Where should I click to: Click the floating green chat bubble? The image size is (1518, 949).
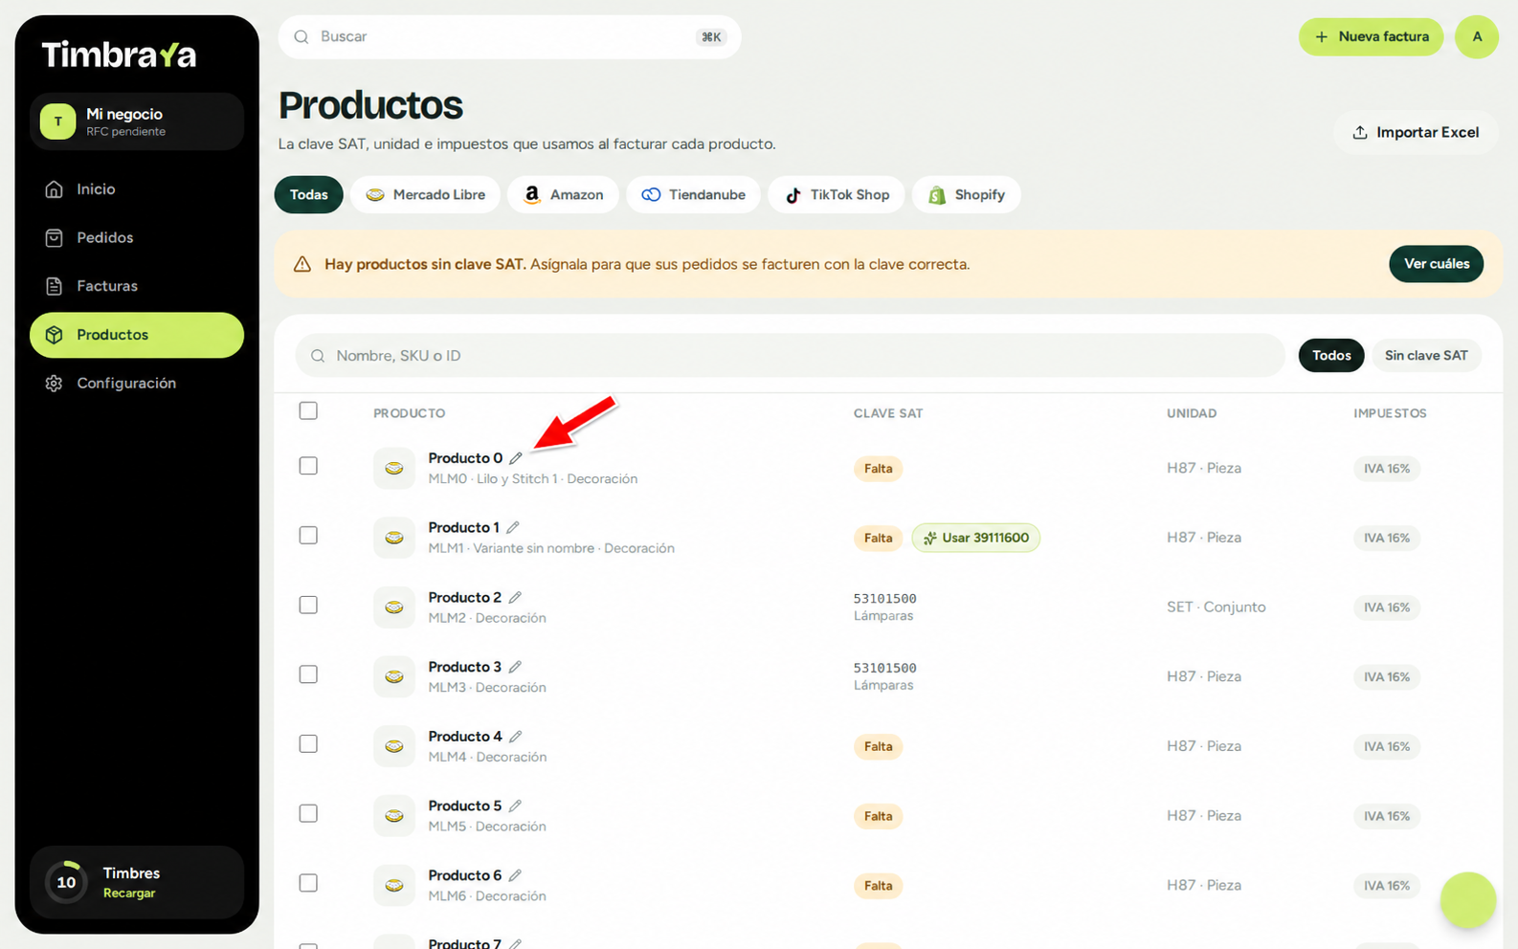coord(1468,900)
